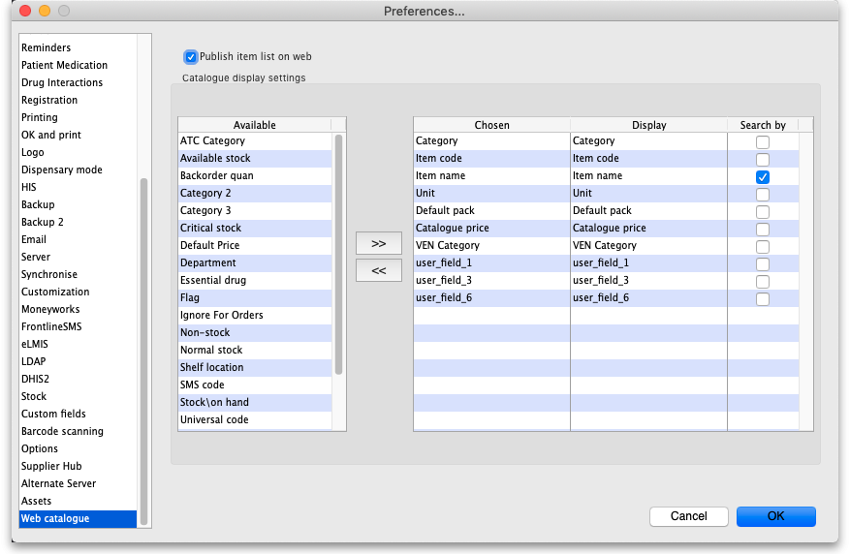Click the >> move-right button
850x554 pixels.
click(x=378, y=243)
